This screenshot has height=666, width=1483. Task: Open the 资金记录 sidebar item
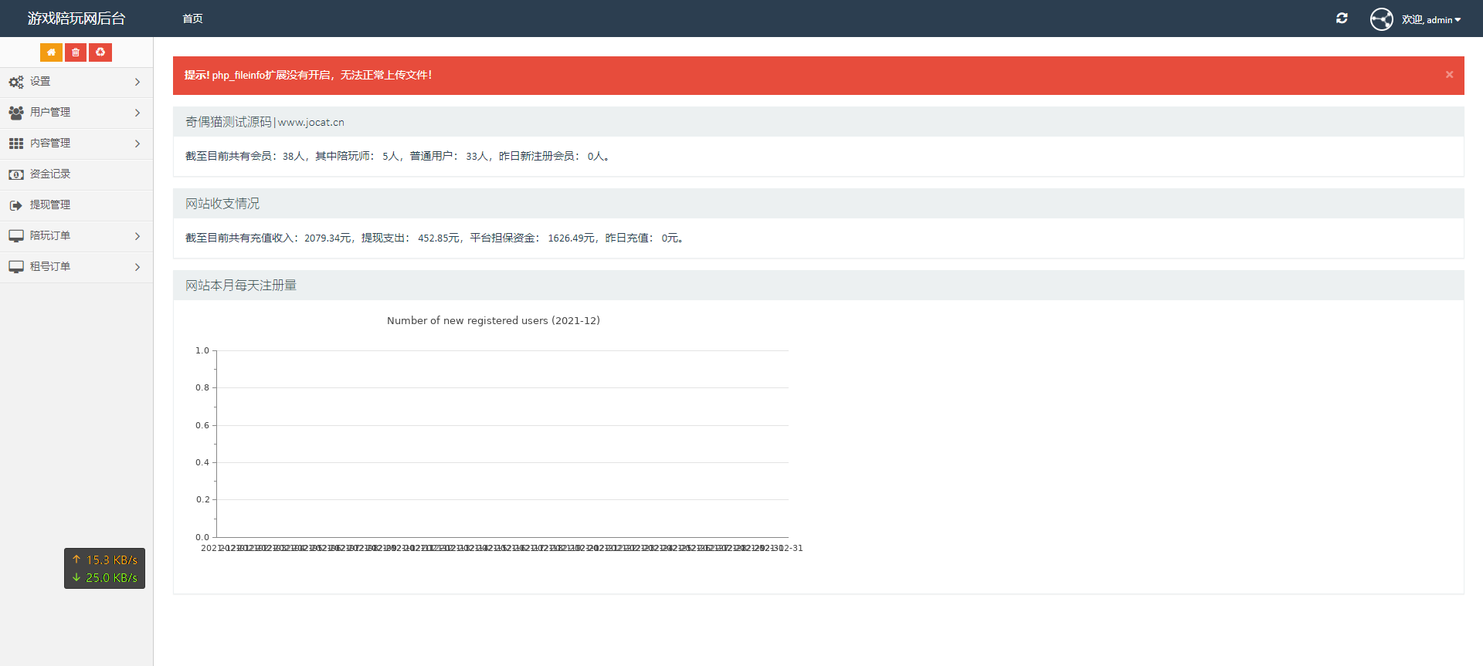click(76, 174)
